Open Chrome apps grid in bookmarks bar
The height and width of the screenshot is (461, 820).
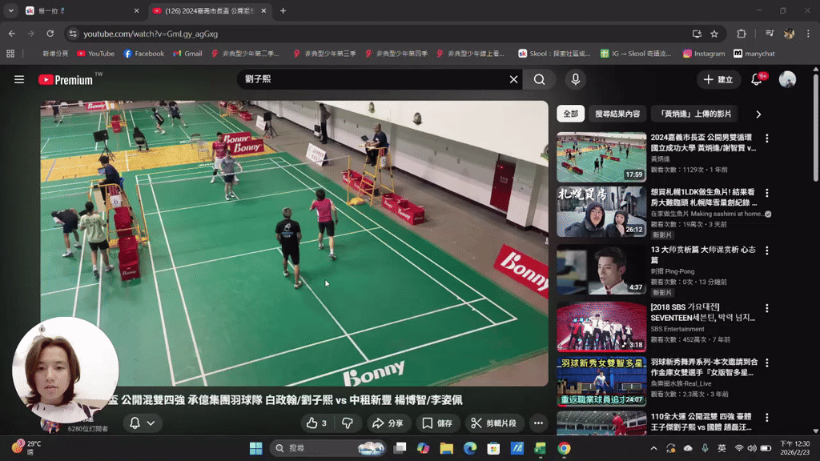click(10, 54)
